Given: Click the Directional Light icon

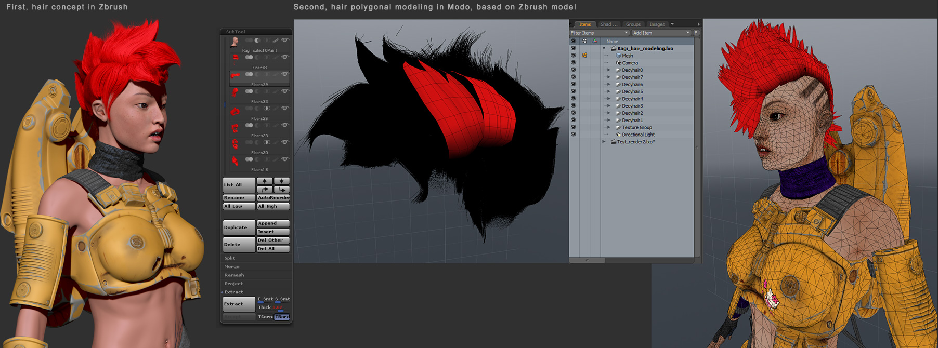Looking at the screenshot, I should coord(619,135).
